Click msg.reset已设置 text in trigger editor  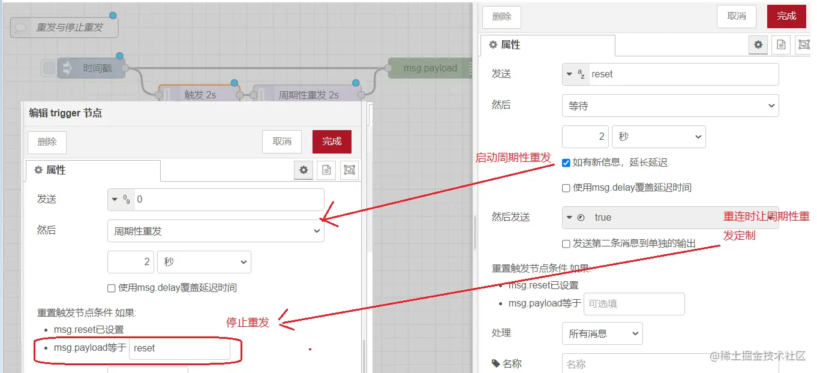tap(89, 330)
